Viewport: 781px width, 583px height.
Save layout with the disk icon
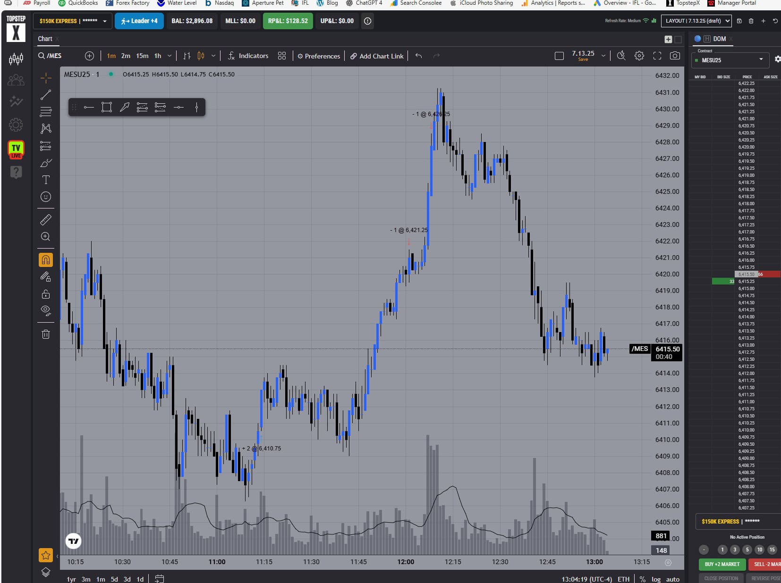click(739, 21)
